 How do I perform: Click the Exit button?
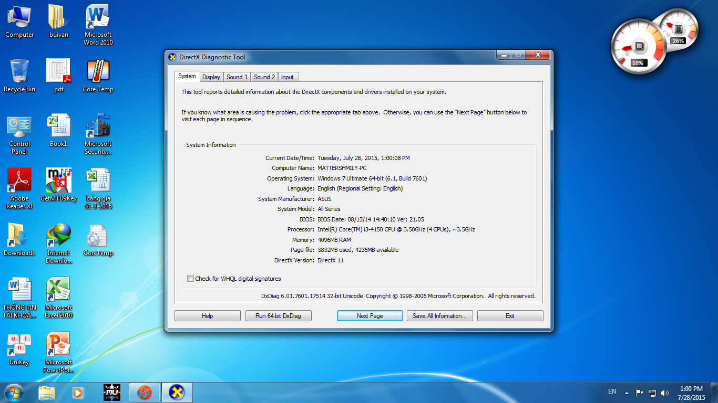510,316
